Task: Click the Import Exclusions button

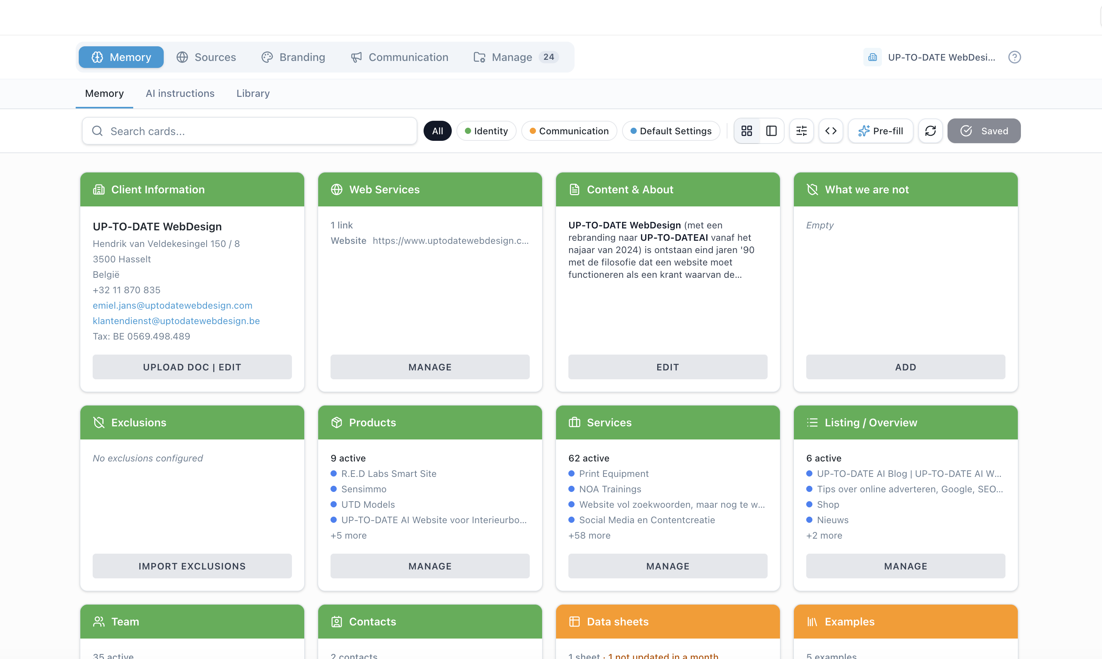Action: [192, 566]
